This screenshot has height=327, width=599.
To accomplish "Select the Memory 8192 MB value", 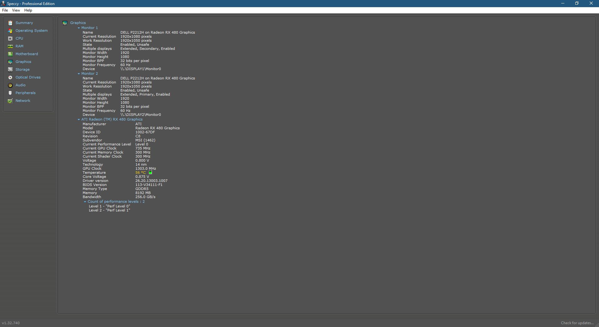I will [143, 193].
